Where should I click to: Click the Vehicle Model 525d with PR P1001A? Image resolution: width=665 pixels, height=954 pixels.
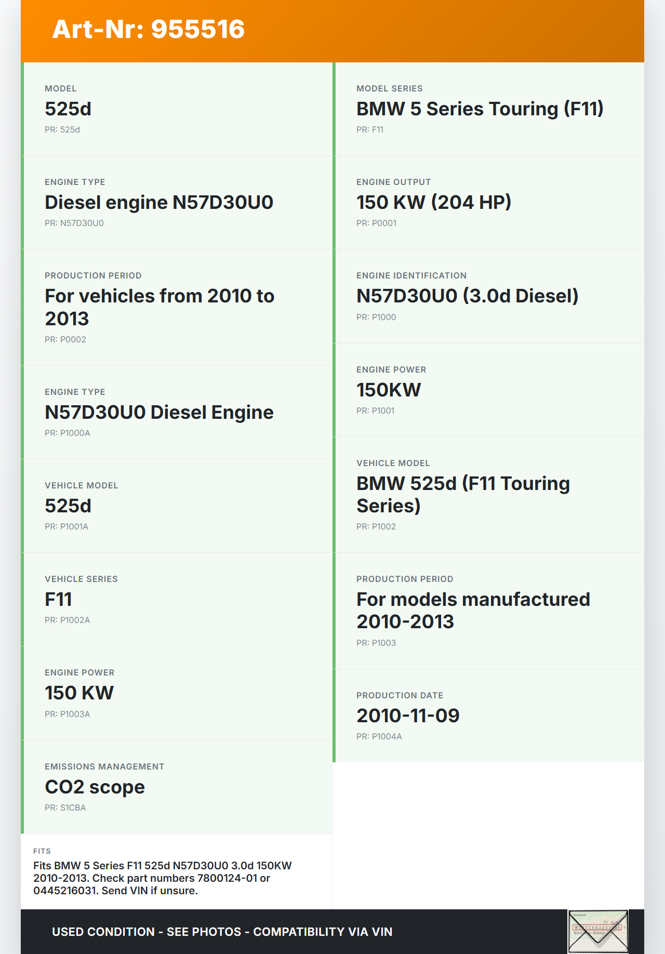[68, 506]
